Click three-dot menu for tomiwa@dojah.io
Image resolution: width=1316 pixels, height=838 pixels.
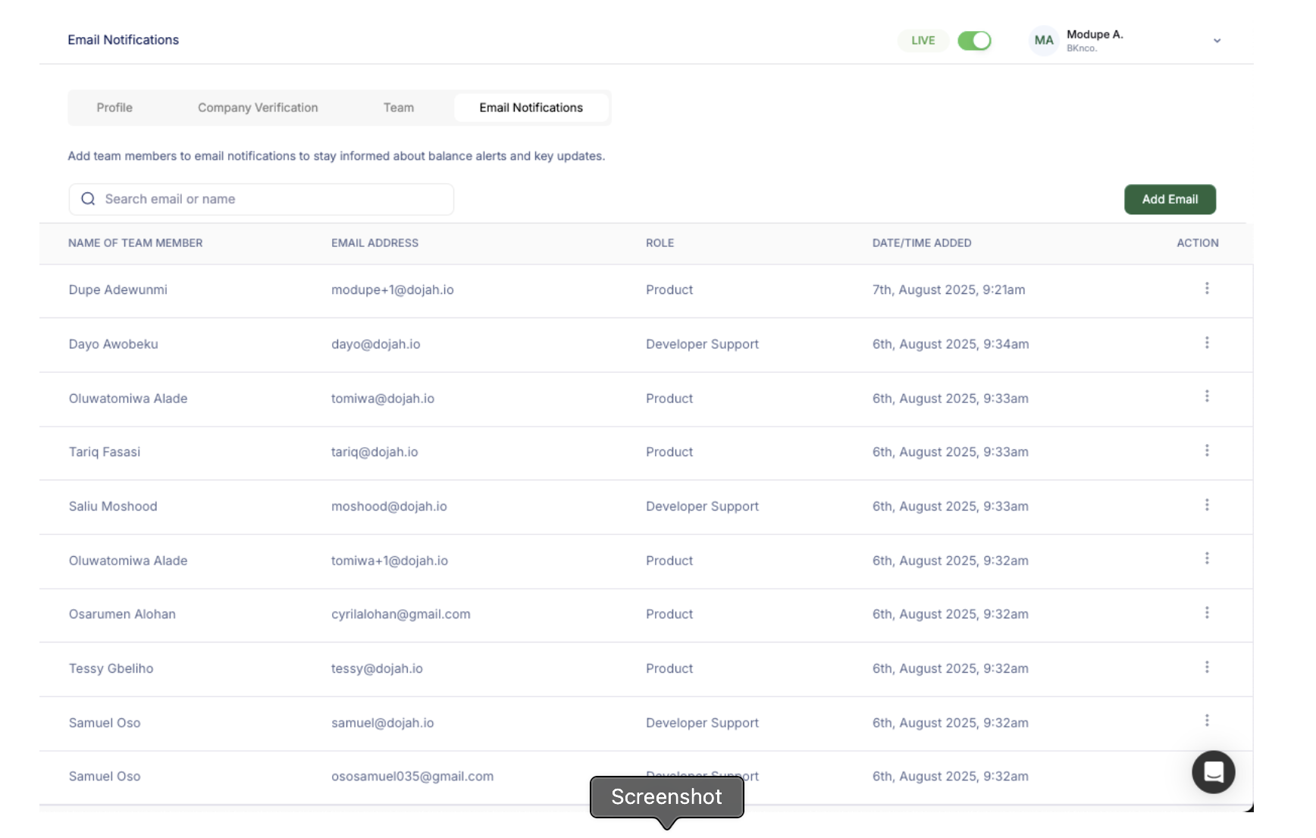1207,397
